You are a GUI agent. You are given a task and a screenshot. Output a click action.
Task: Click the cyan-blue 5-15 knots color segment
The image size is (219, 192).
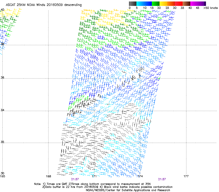[x=144, y=4]
